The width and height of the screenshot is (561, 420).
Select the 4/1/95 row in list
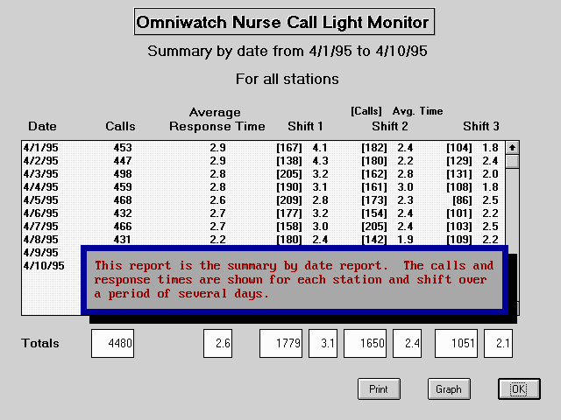[x=263, y=148]
